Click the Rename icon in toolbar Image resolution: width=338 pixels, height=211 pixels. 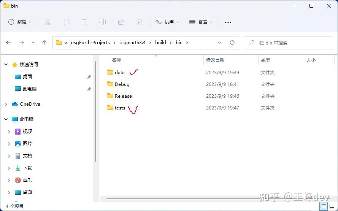pyautogui.click(x=103, y=22)
